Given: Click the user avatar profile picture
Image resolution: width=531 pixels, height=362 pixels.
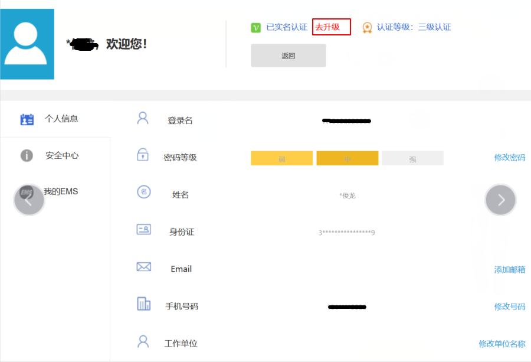Looking at the screenshot, I should pos(27,44).
